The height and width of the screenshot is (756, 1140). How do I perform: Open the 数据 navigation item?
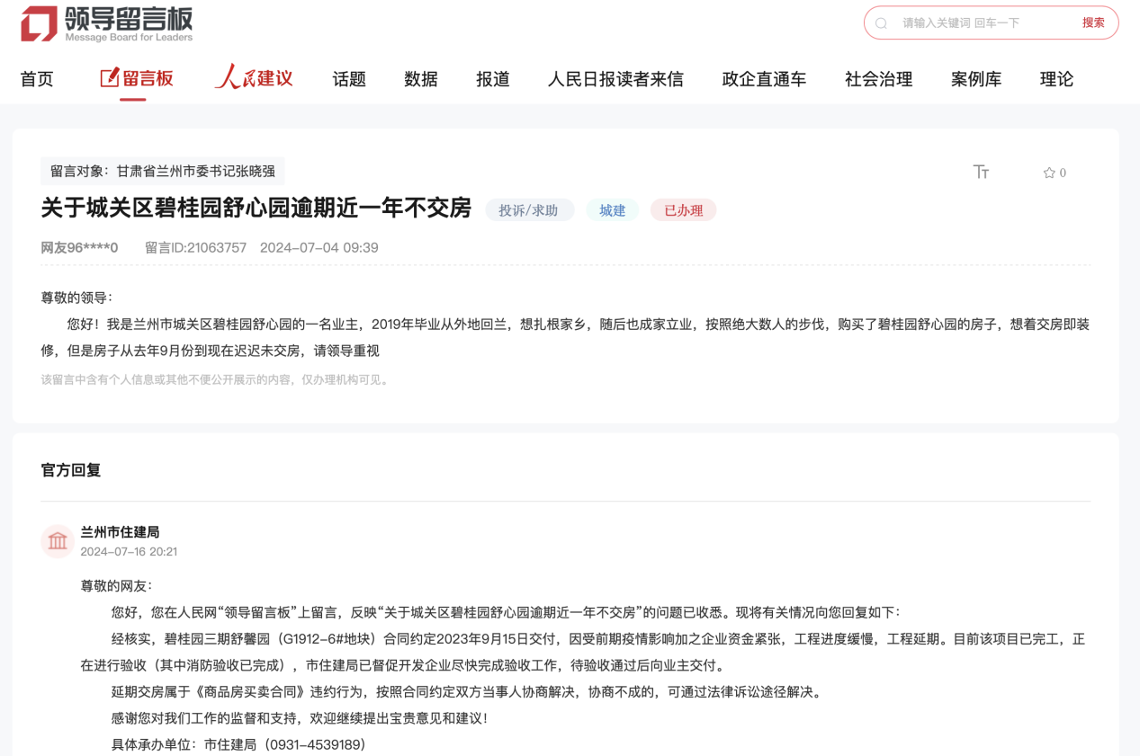pyautogui.click(x=421, y=79)
